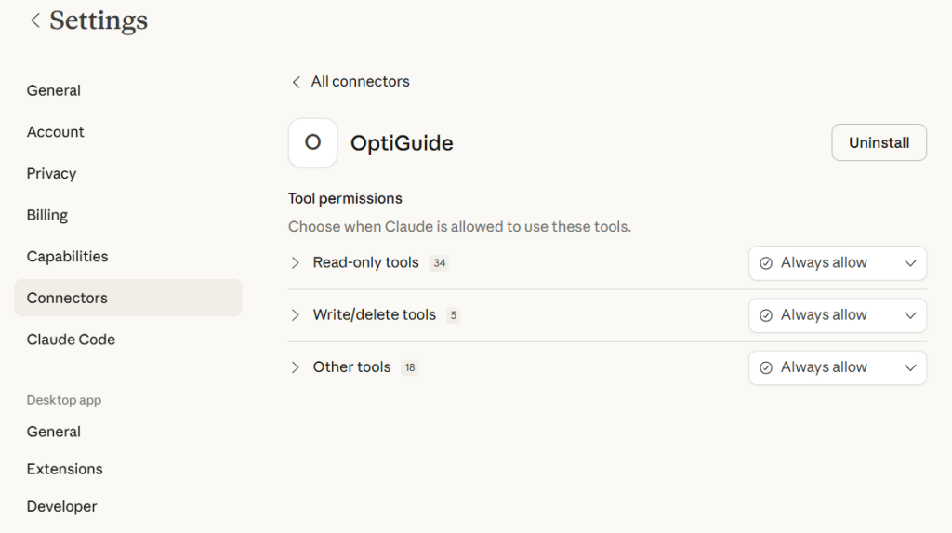
Task: Expand the Write/delete tools chevron
Action: pyautogui.click(x=296, y=315)
